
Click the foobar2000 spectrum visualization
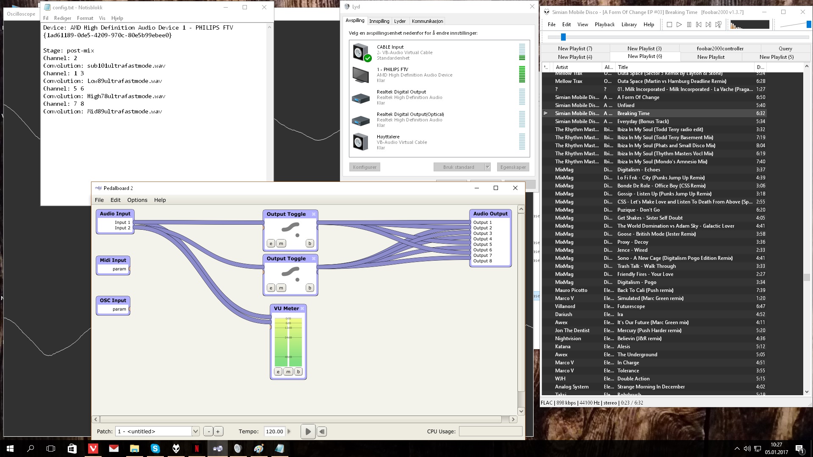pos(749,25)
